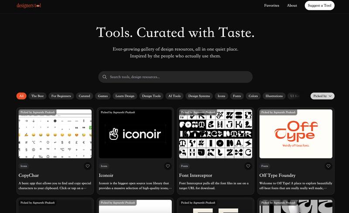Open the Picked by dropdown

(322, 96)
